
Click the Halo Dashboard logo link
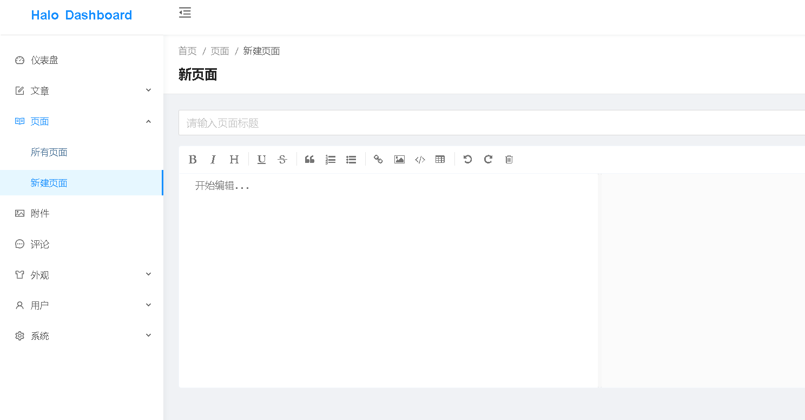(x=82, y=15)
